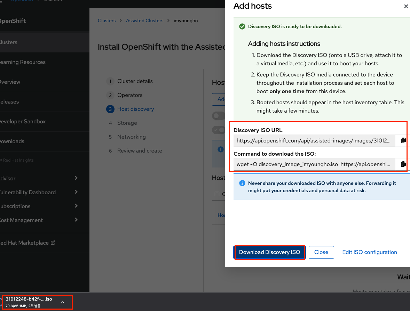
Task: Close the Add hosts dialog with X
Action: [x=406, y=6]
